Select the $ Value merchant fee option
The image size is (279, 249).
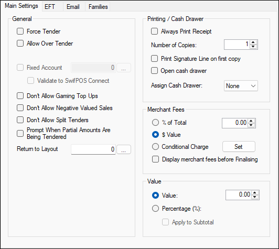point(155,135)
